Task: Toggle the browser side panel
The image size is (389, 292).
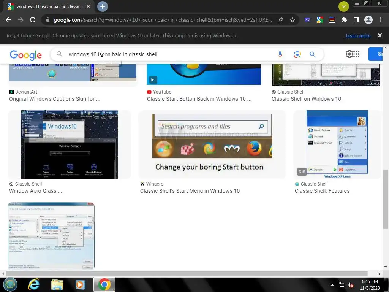Action: click(356, 20)
